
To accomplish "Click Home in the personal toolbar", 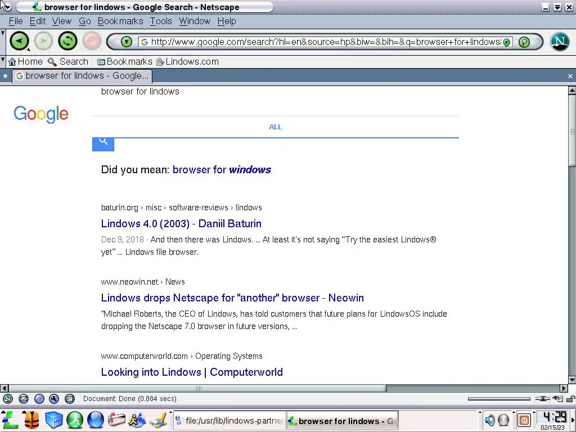I will click(x=25, y=61).
